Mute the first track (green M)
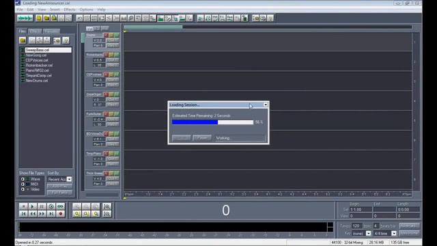This screenshot has height=246, width=437. pyautogui.click(x=117, y=35)
